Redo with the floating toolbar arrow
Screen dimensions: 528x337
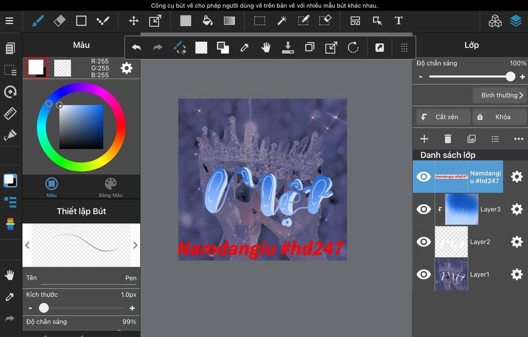point(158,47)
